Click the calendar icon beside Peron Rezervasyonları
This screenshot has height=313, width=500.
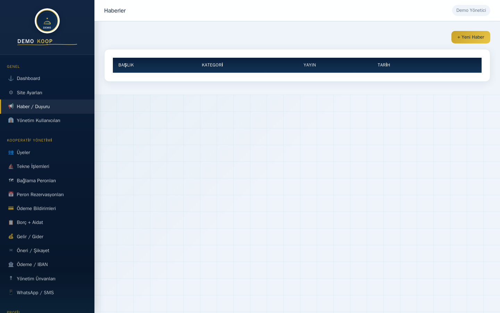[11, 194]
